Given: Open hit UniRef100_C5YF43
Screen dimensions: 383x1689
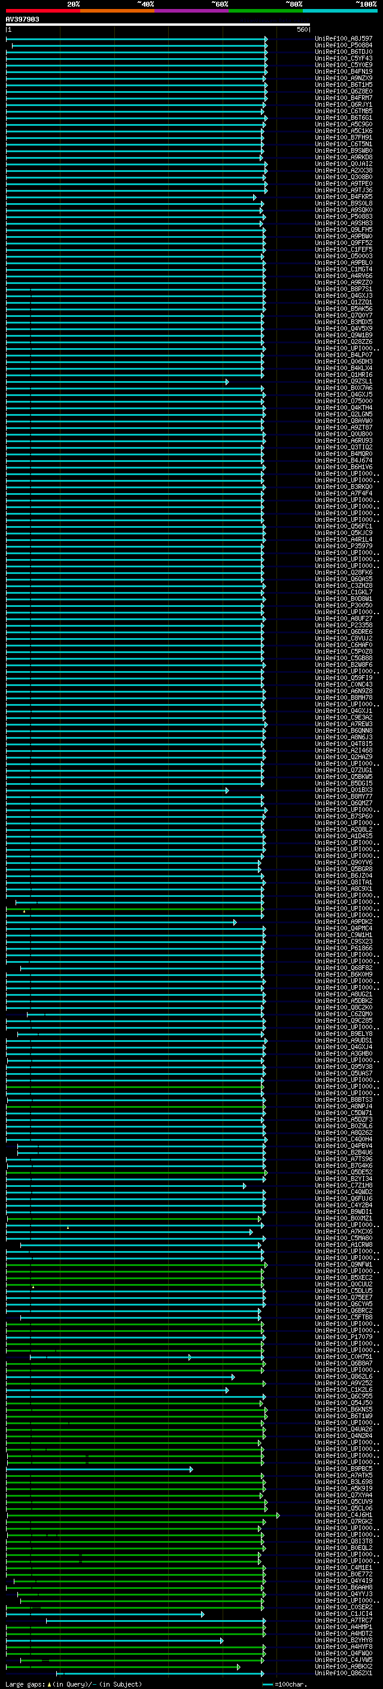Looking at the screenshot, I should pyautogui.click(x=344, y=58).
